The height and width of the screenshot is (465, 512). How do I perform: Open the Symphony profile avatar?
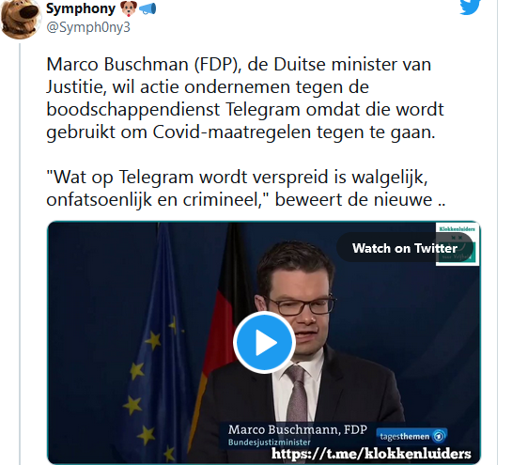(x=21, y=18)
